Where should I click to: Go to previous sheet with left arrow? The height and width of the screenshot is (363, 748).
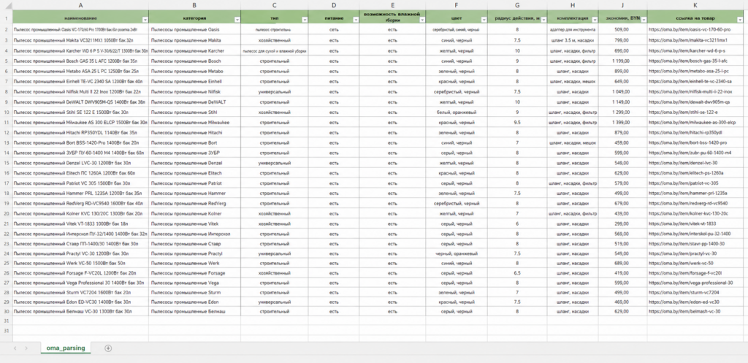[x=15, y=348]
